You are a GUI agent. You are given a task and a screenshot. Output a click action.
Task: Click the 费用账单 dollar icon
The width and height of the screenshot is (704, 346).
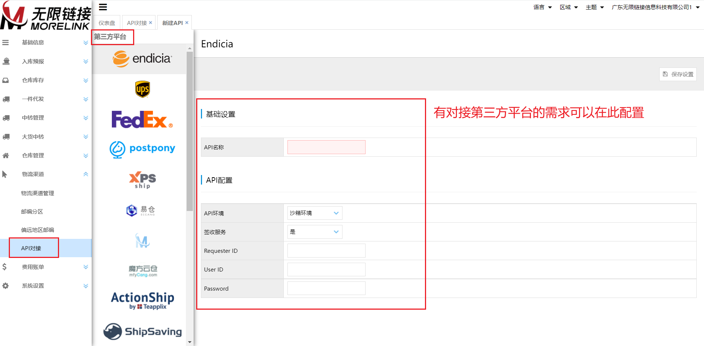4,267
